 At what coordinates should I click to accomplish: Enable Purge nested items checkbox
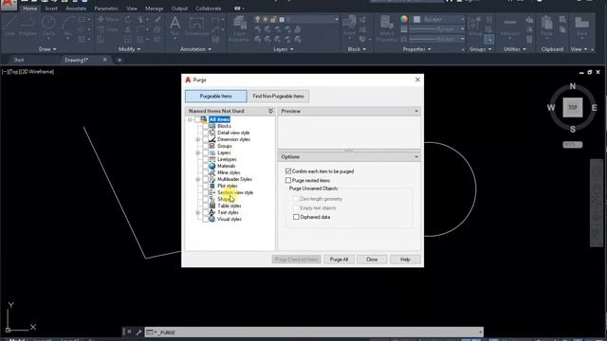[288, 180]
